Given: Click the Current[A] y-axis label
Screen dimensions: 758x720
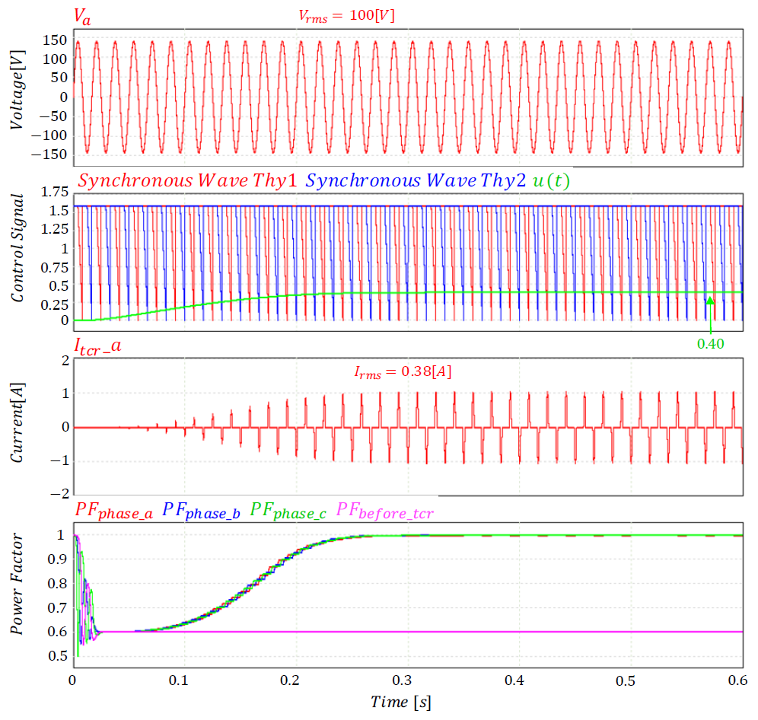Looking at the screenshot, I should 16,427.
